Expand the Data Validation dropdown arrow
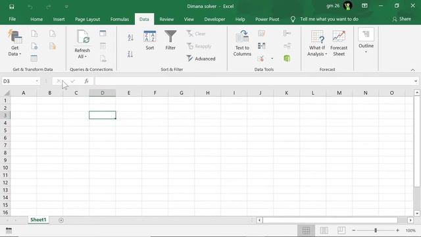Viewport: 421px width, 237px height. click(x=272, y=59)
